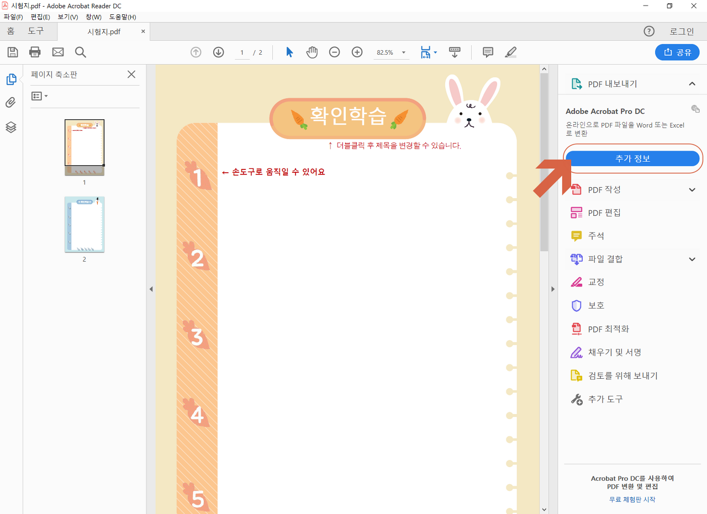Click scrollbar up arrow of document
Image resolution: width=707 pixels, height=514 pixels.
coord(544,69)
